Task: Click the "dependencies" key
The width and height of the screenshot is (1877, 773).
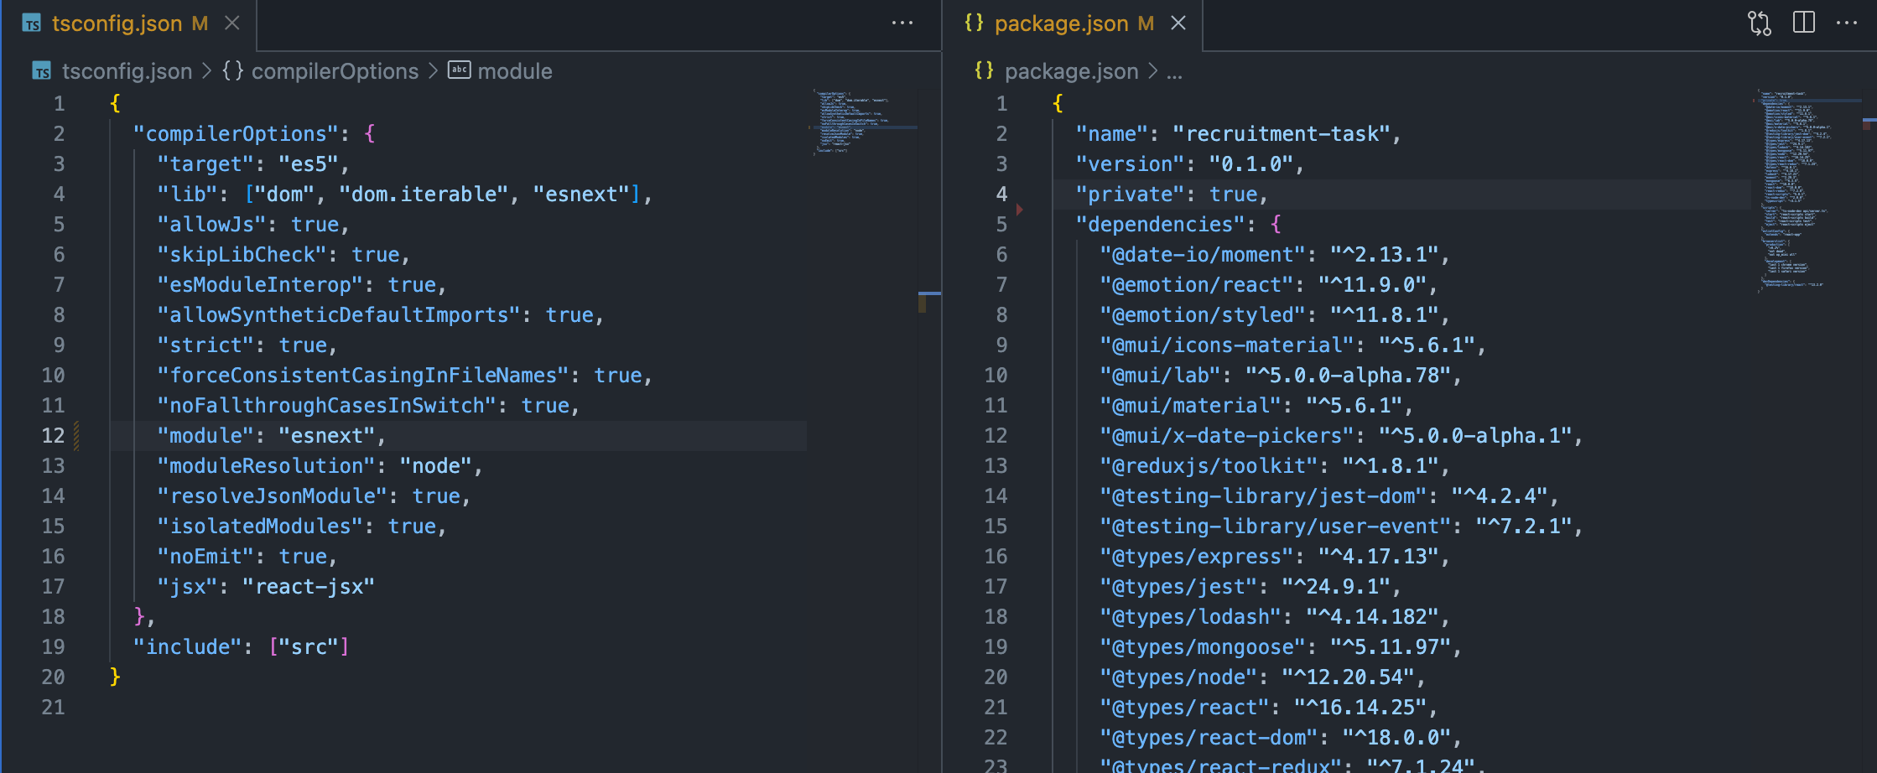Action: (x=1160, y=225)
